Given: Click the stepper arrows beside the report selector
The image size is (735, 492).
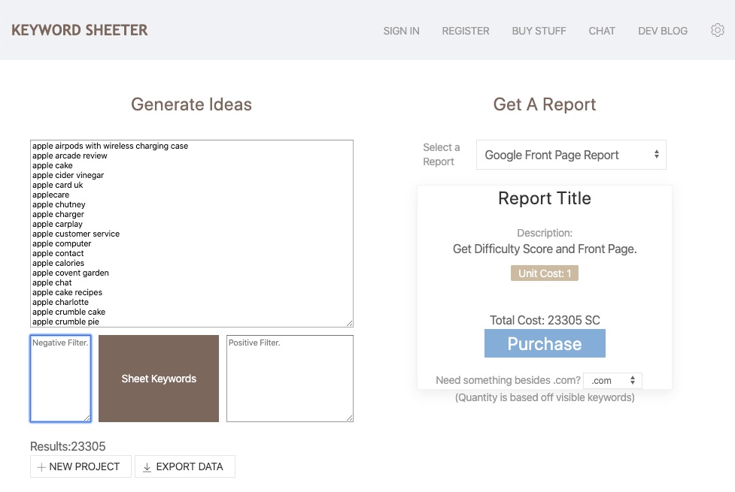Looking at the screenshot, I should pyautogui.click(x=657, y=154).
